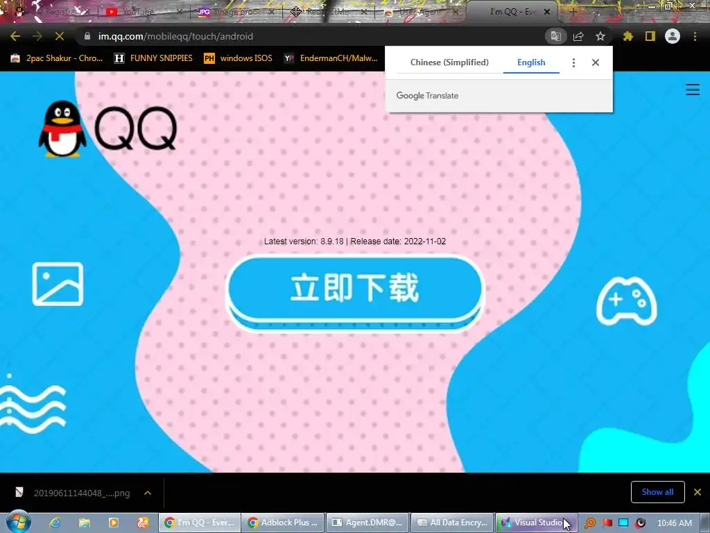Screen dimensions: 710x533
Task: Click the round red-black tray icon
Action: 640,523
